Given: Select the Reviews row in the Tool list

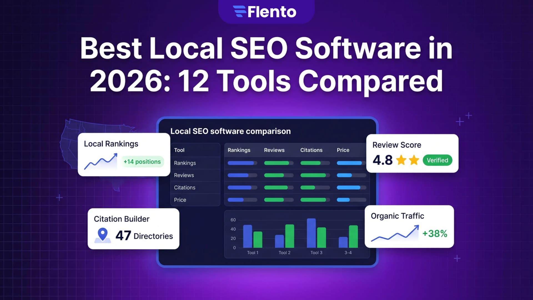Looking at the screenshot, I should [195, 175].
